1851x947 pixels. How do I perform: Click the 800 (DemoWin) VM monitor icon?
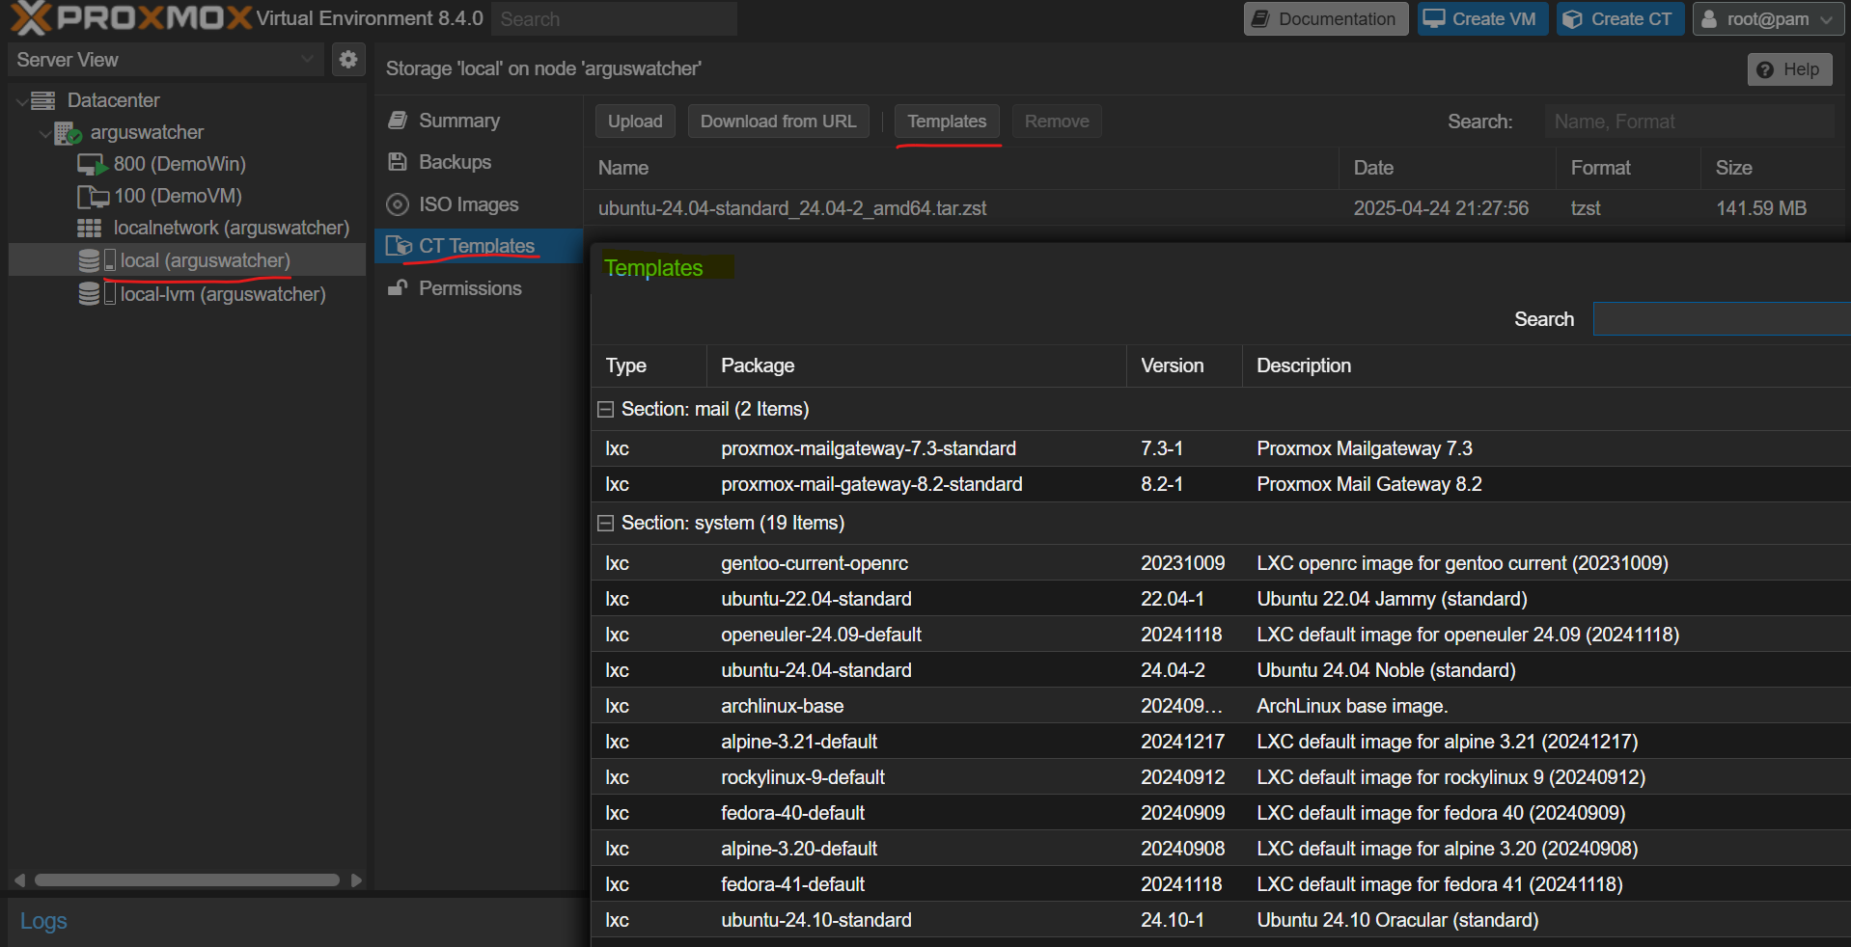92,165
